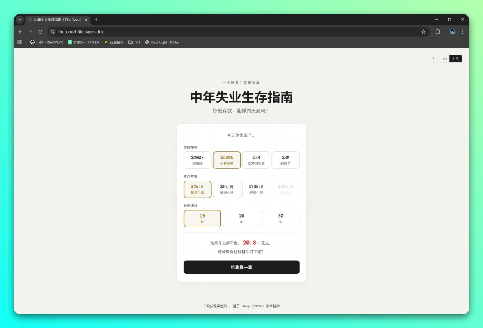Image resolution: width=483 pixels, height=328 pixels.
Task: Click 你的存款，能撑到天亮吗？ subtitle
Action: coord(240,110)
